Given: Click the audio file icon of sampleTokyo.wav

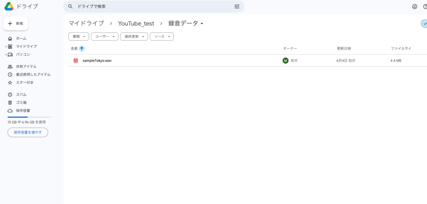Looking at the screenshot, I should click(x=76, y=61).
